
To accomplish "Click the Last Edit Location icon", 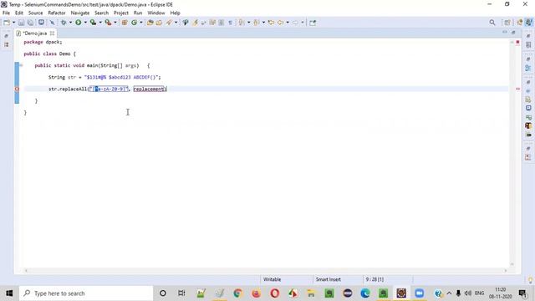I will click(271, 23).
